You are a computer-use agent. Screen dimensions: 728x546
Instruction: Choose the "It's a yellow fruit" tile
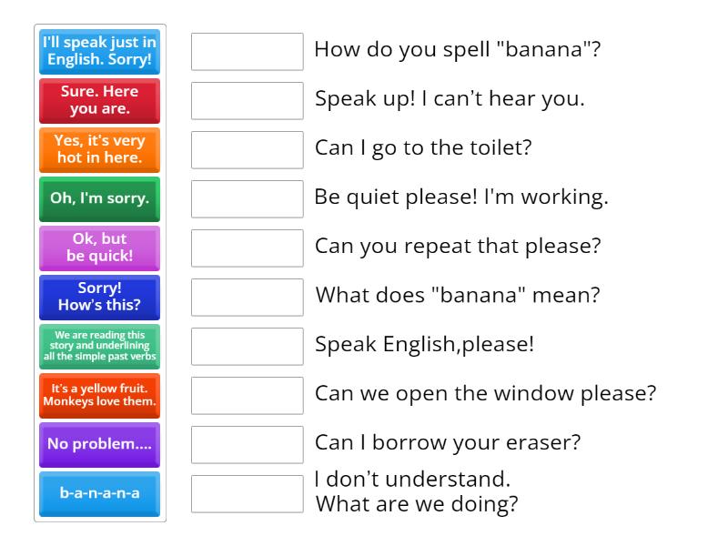(x=99, y=395)
